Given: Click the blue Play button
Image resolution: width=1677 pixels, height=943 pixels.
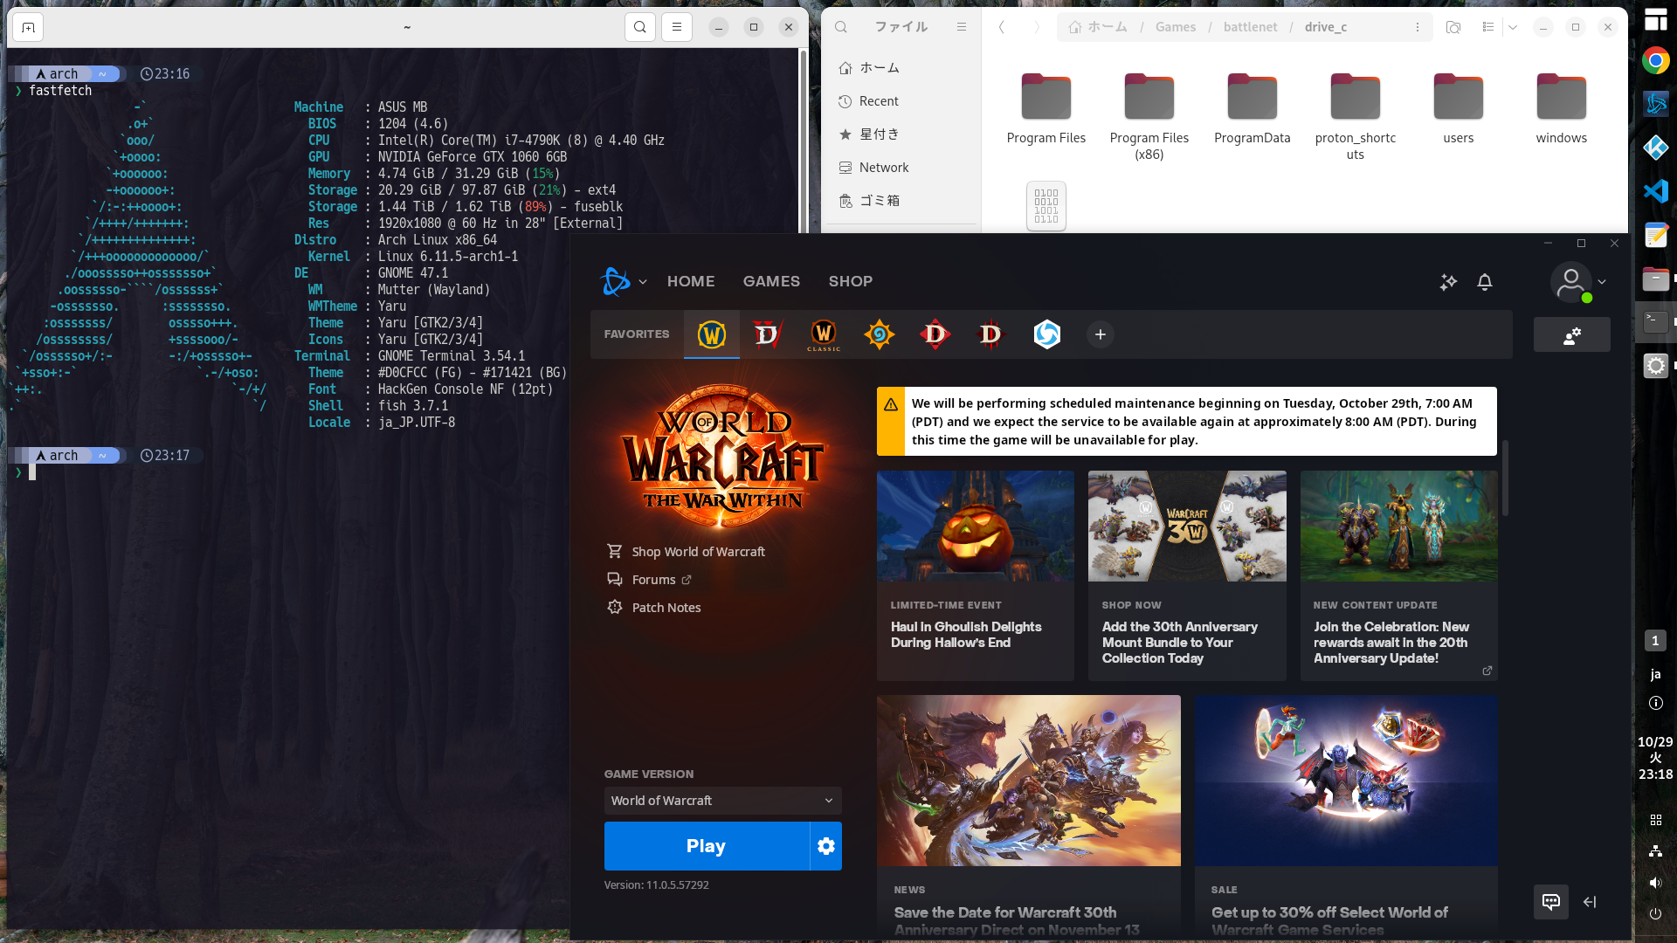Looking at the screenshot, I should (x=707, y=846).
